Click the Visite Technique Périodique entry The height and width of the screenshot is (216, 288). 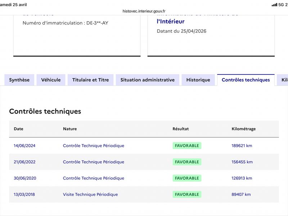tap(90, 194)
